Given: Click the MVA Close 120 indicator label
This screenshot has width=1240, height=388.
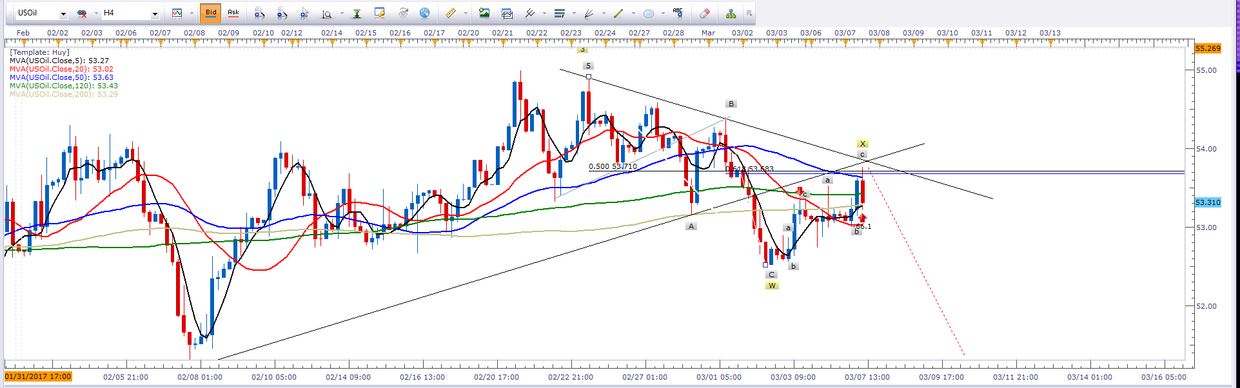Looking at the screenshot, I should point(63,86).
